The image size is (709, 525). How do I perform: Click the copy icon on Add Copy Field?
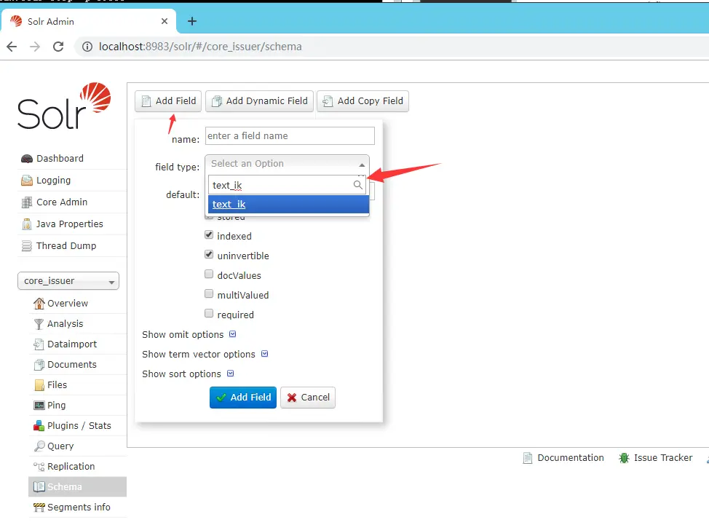[x=328, y=101]
